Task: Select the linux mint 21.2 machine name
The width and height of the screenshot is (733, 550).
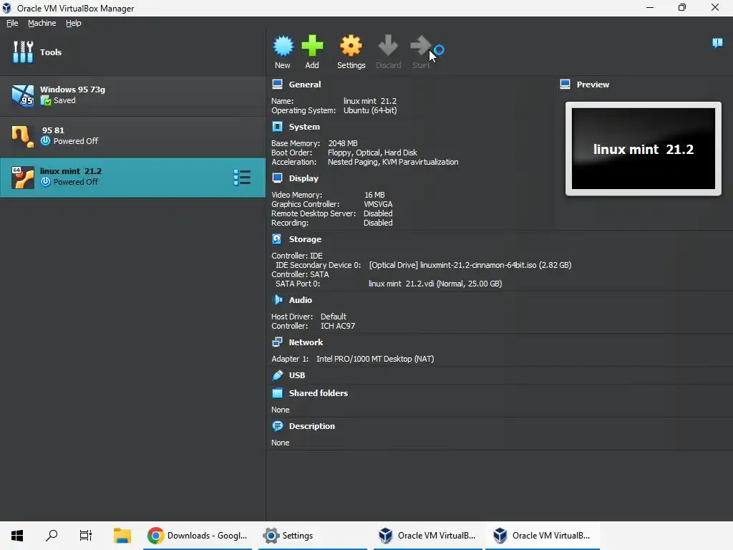Action: pos(71,171)
